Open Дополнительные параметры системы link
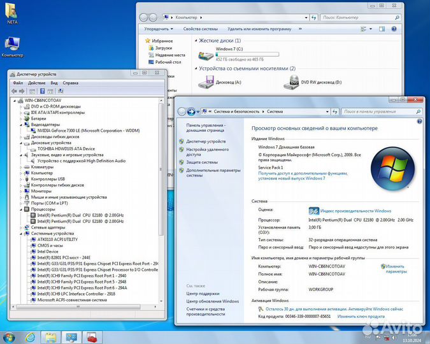Viewport: 430px width, 344px height. click(x=213, y=173)
